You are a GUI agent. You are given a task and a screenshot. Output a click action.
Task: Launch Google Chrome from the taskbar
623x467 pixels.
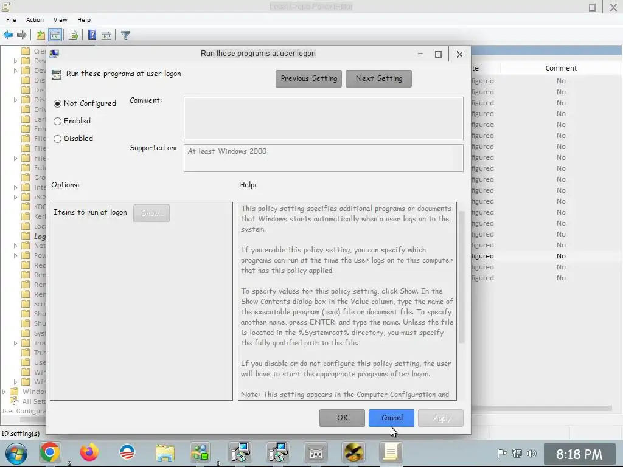(50, 452)
